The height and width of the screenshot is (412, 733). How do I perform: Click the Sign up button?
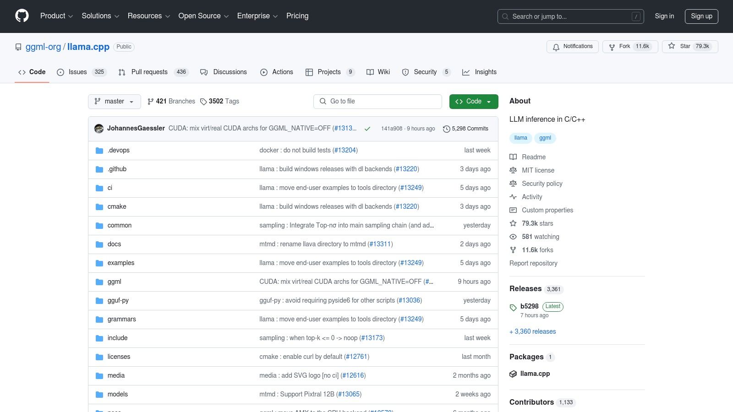tap(701, 16)
